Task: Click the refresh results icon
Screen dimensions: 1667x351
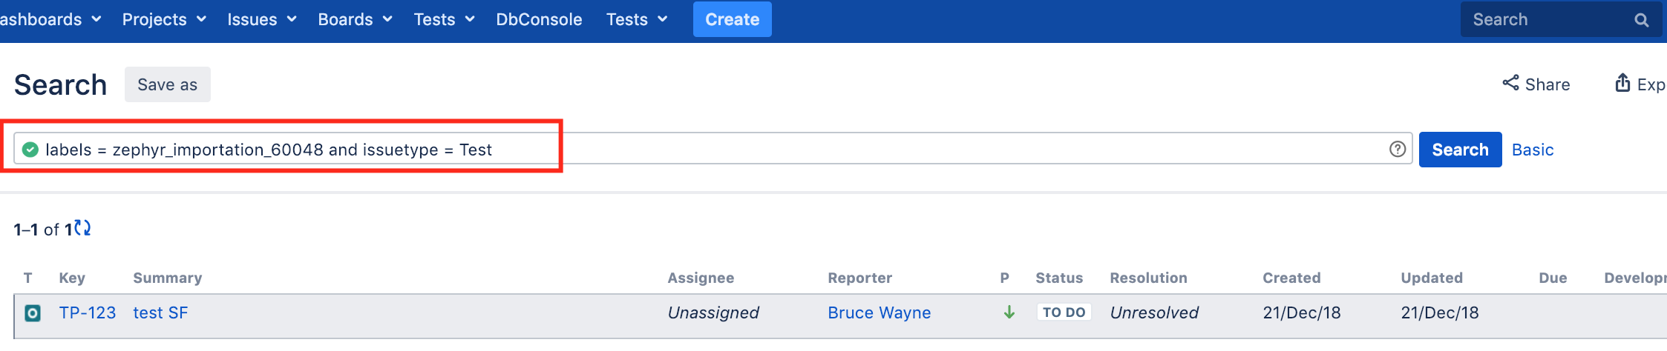Action: point(82,228)
